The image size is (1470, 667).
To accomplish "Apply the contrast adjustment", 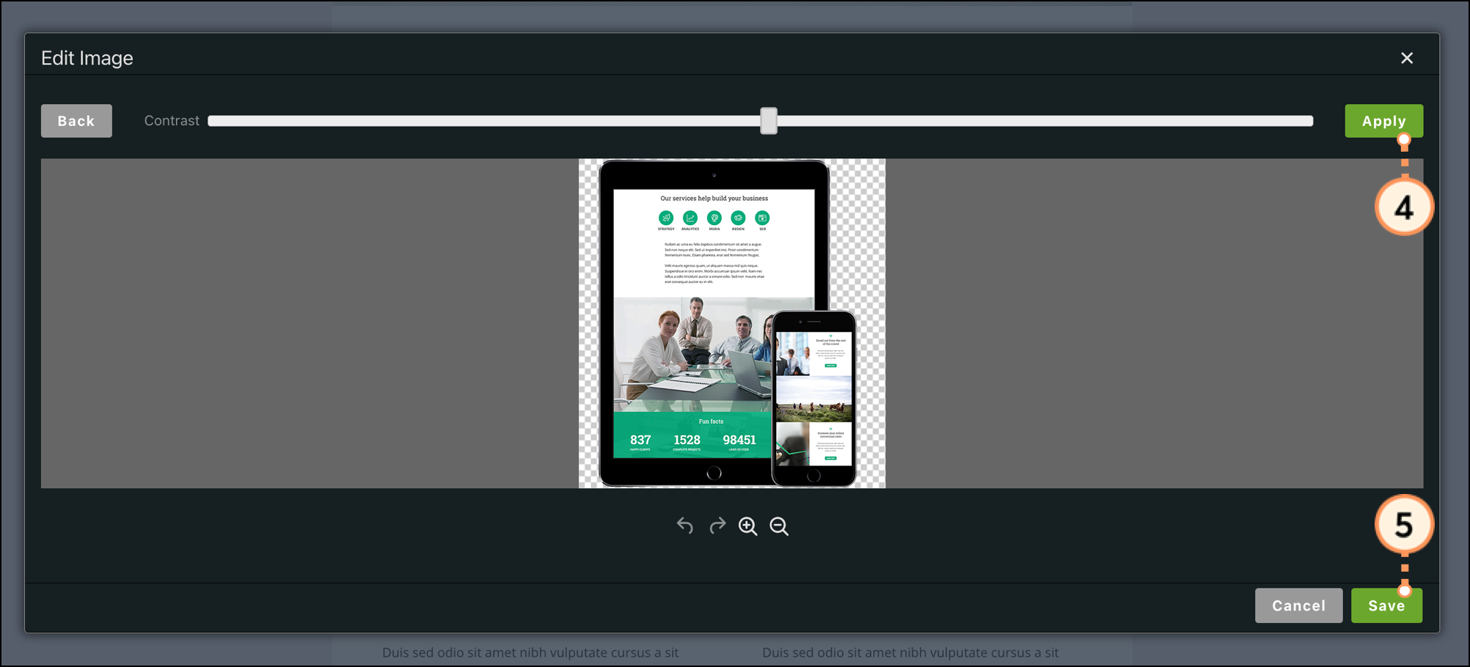I will (x=1383, y=121).
